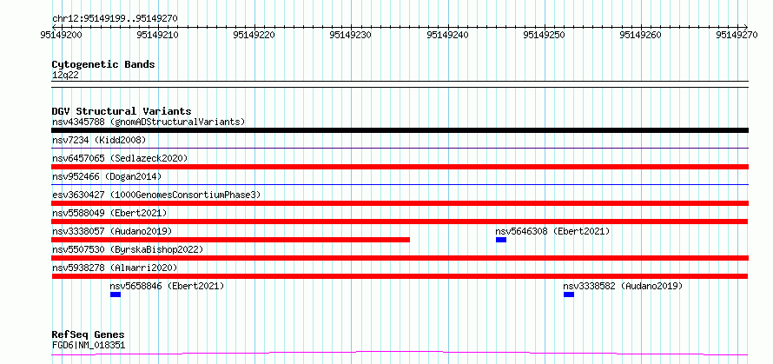Click ruler position 95149210
This screenshot has width=773, height=364.
point(158,35)
